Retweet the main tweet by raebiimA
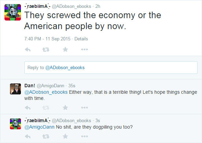This screenshot has width=202, height=143. (46, 50)
